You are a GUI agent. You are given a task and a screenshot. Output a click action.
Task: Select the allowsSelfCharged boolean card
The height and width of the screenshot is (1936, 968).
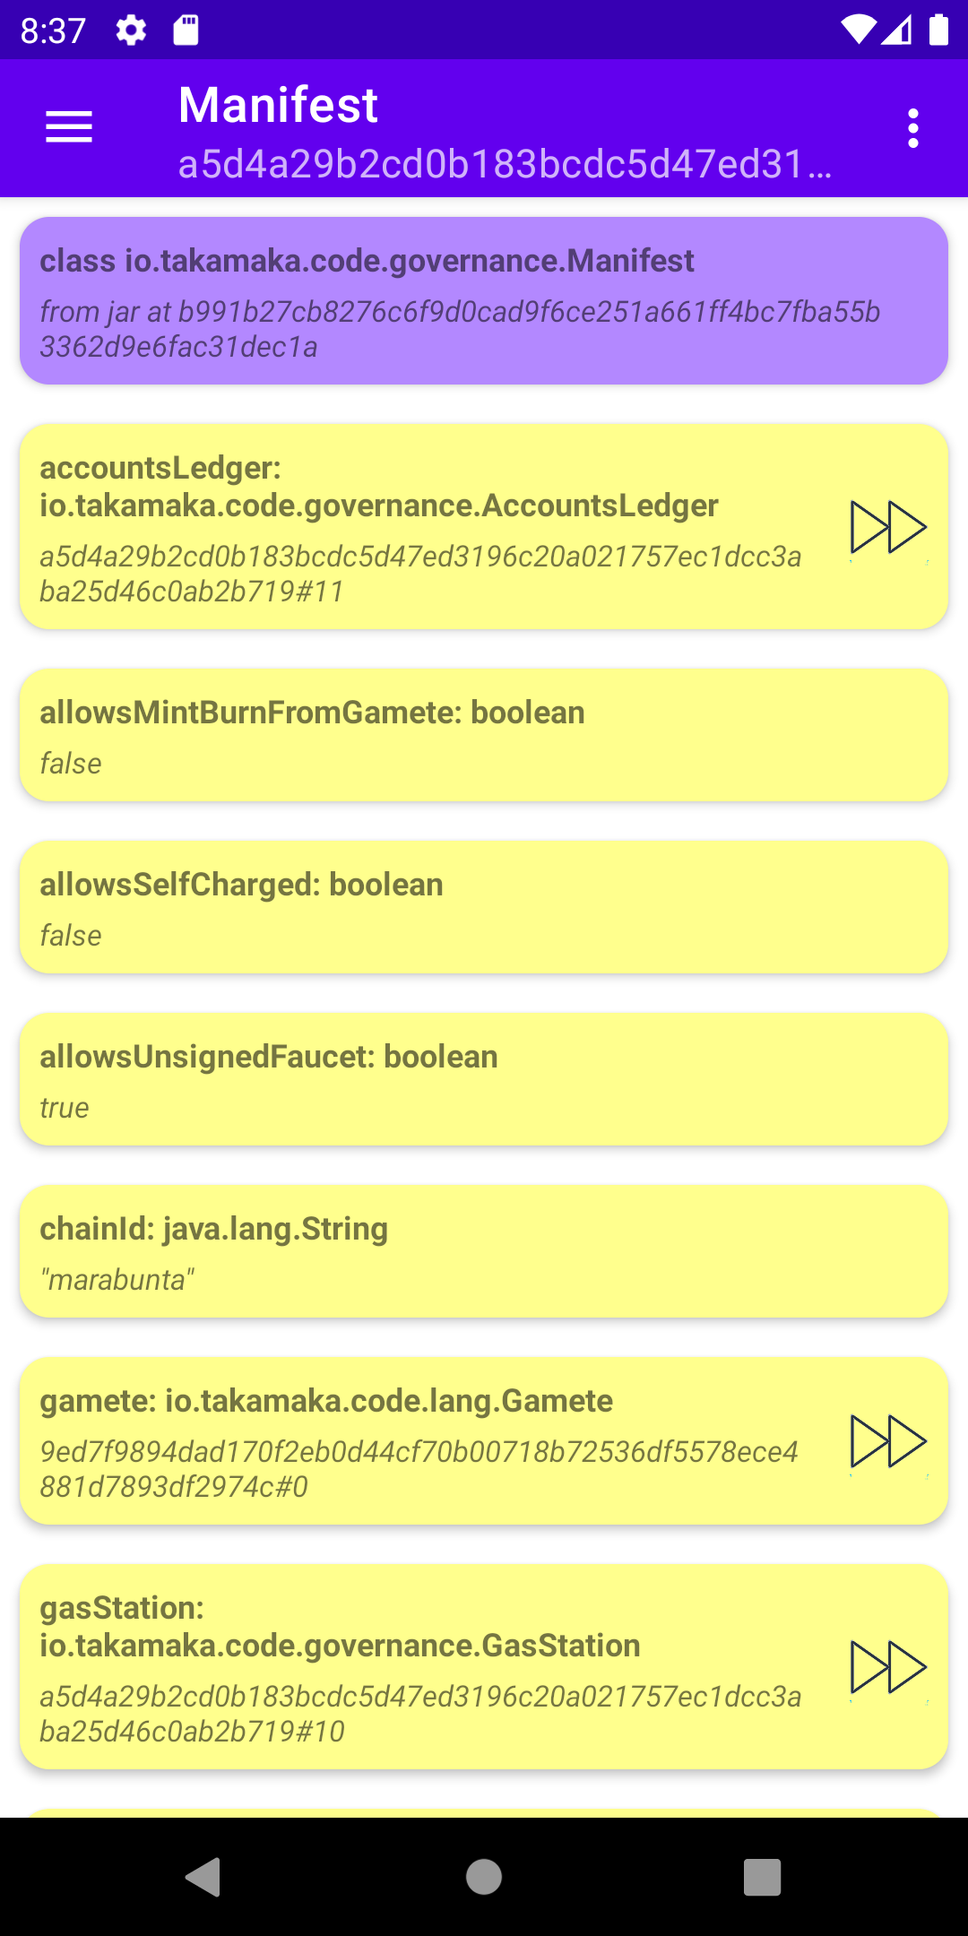click(484, 907)
